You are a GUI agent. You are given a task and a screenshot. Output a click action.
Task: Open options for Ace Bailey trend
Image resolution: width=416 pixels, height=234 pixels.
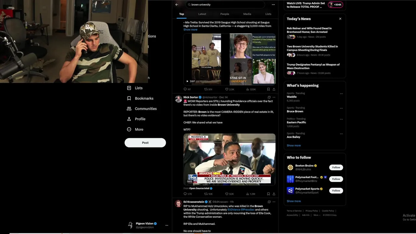click(341, 134)
